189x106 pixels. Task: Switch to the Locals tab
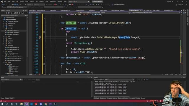pyautogui.click(x=7, y=98)
